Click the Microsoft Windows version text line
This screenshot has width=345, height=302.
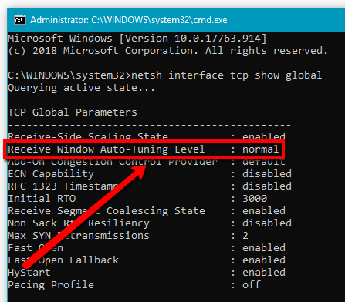click(137, 39)
